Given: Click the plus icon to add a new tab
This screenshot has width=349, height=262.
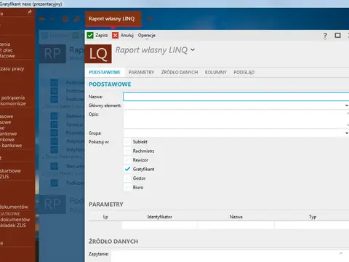Looking at the screenshot, I should point(151,19).
